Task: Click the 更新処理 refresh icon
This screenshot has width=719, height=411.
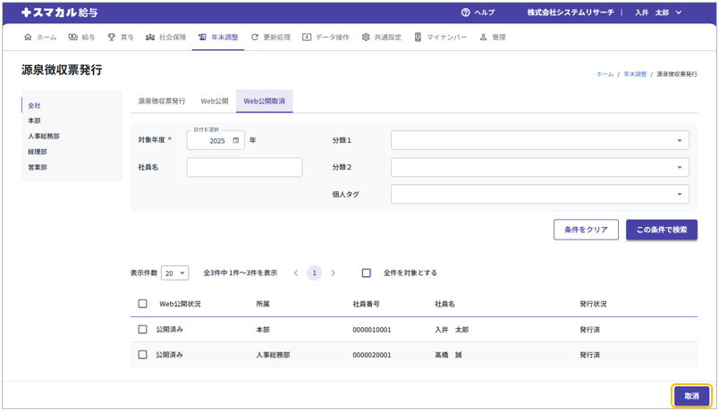Action: pyautogui.click(x=255, y=38)
